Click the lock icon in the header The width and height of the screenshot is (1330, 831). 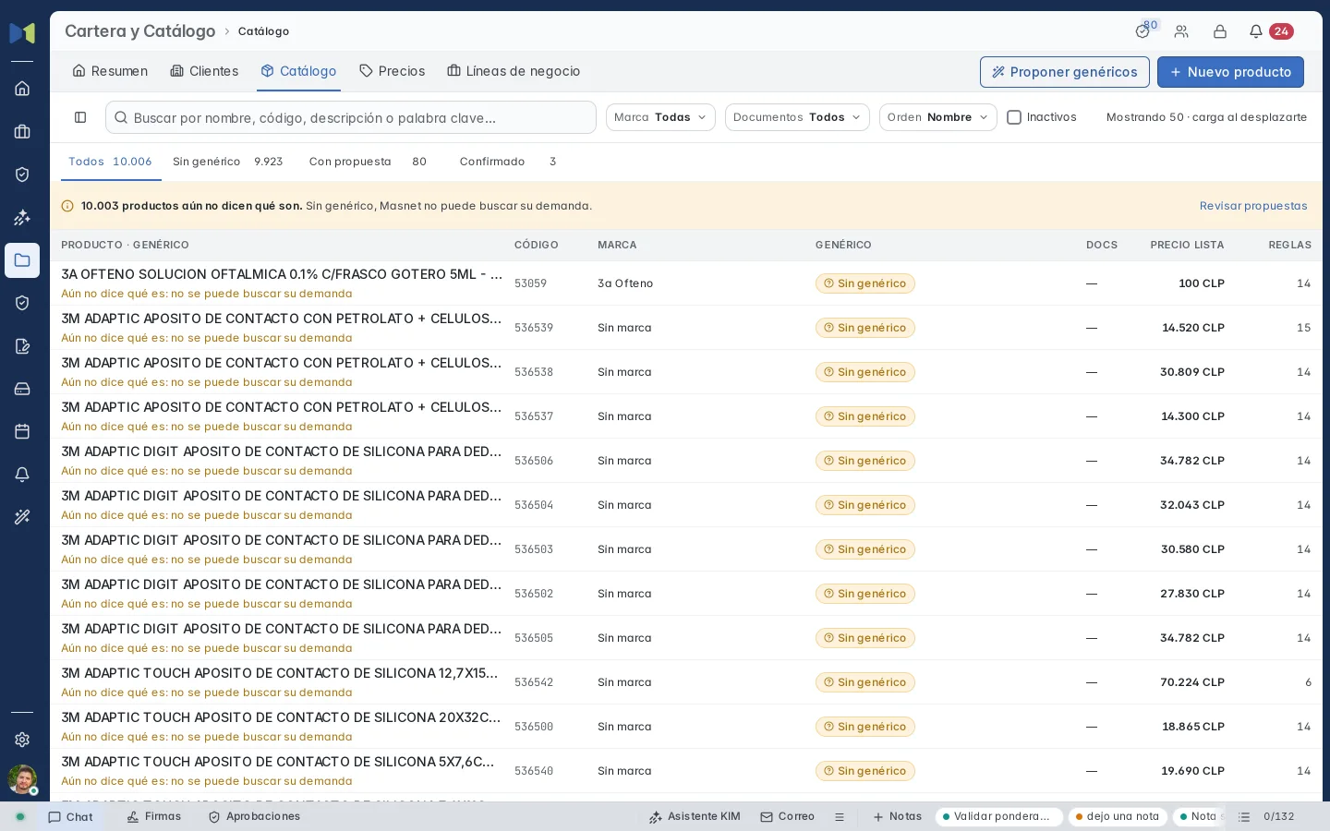pyautogui.click(x=1219, y=31)
